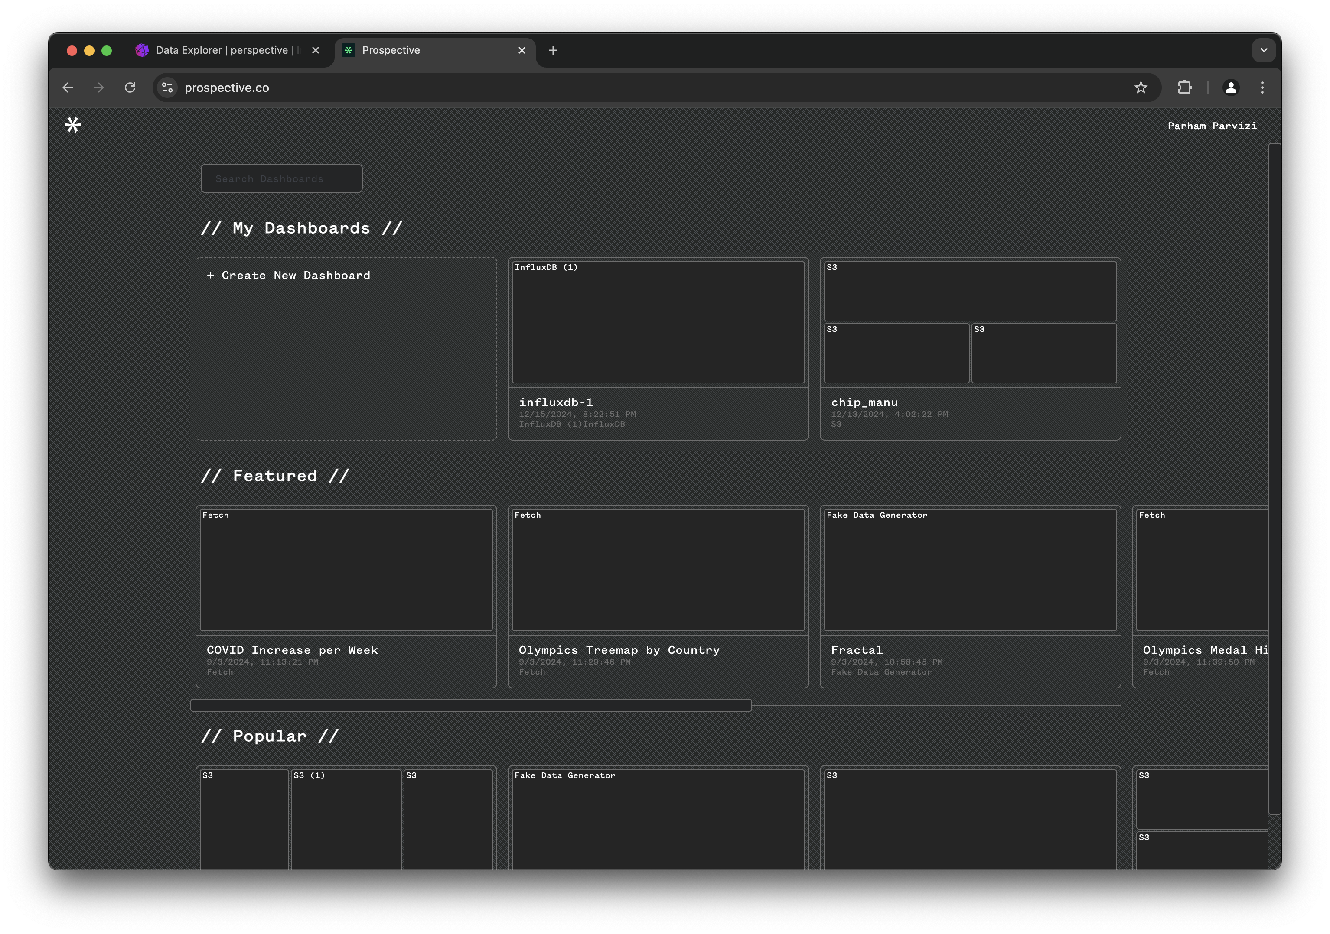Open Chrome three-dot menu

1262,88
